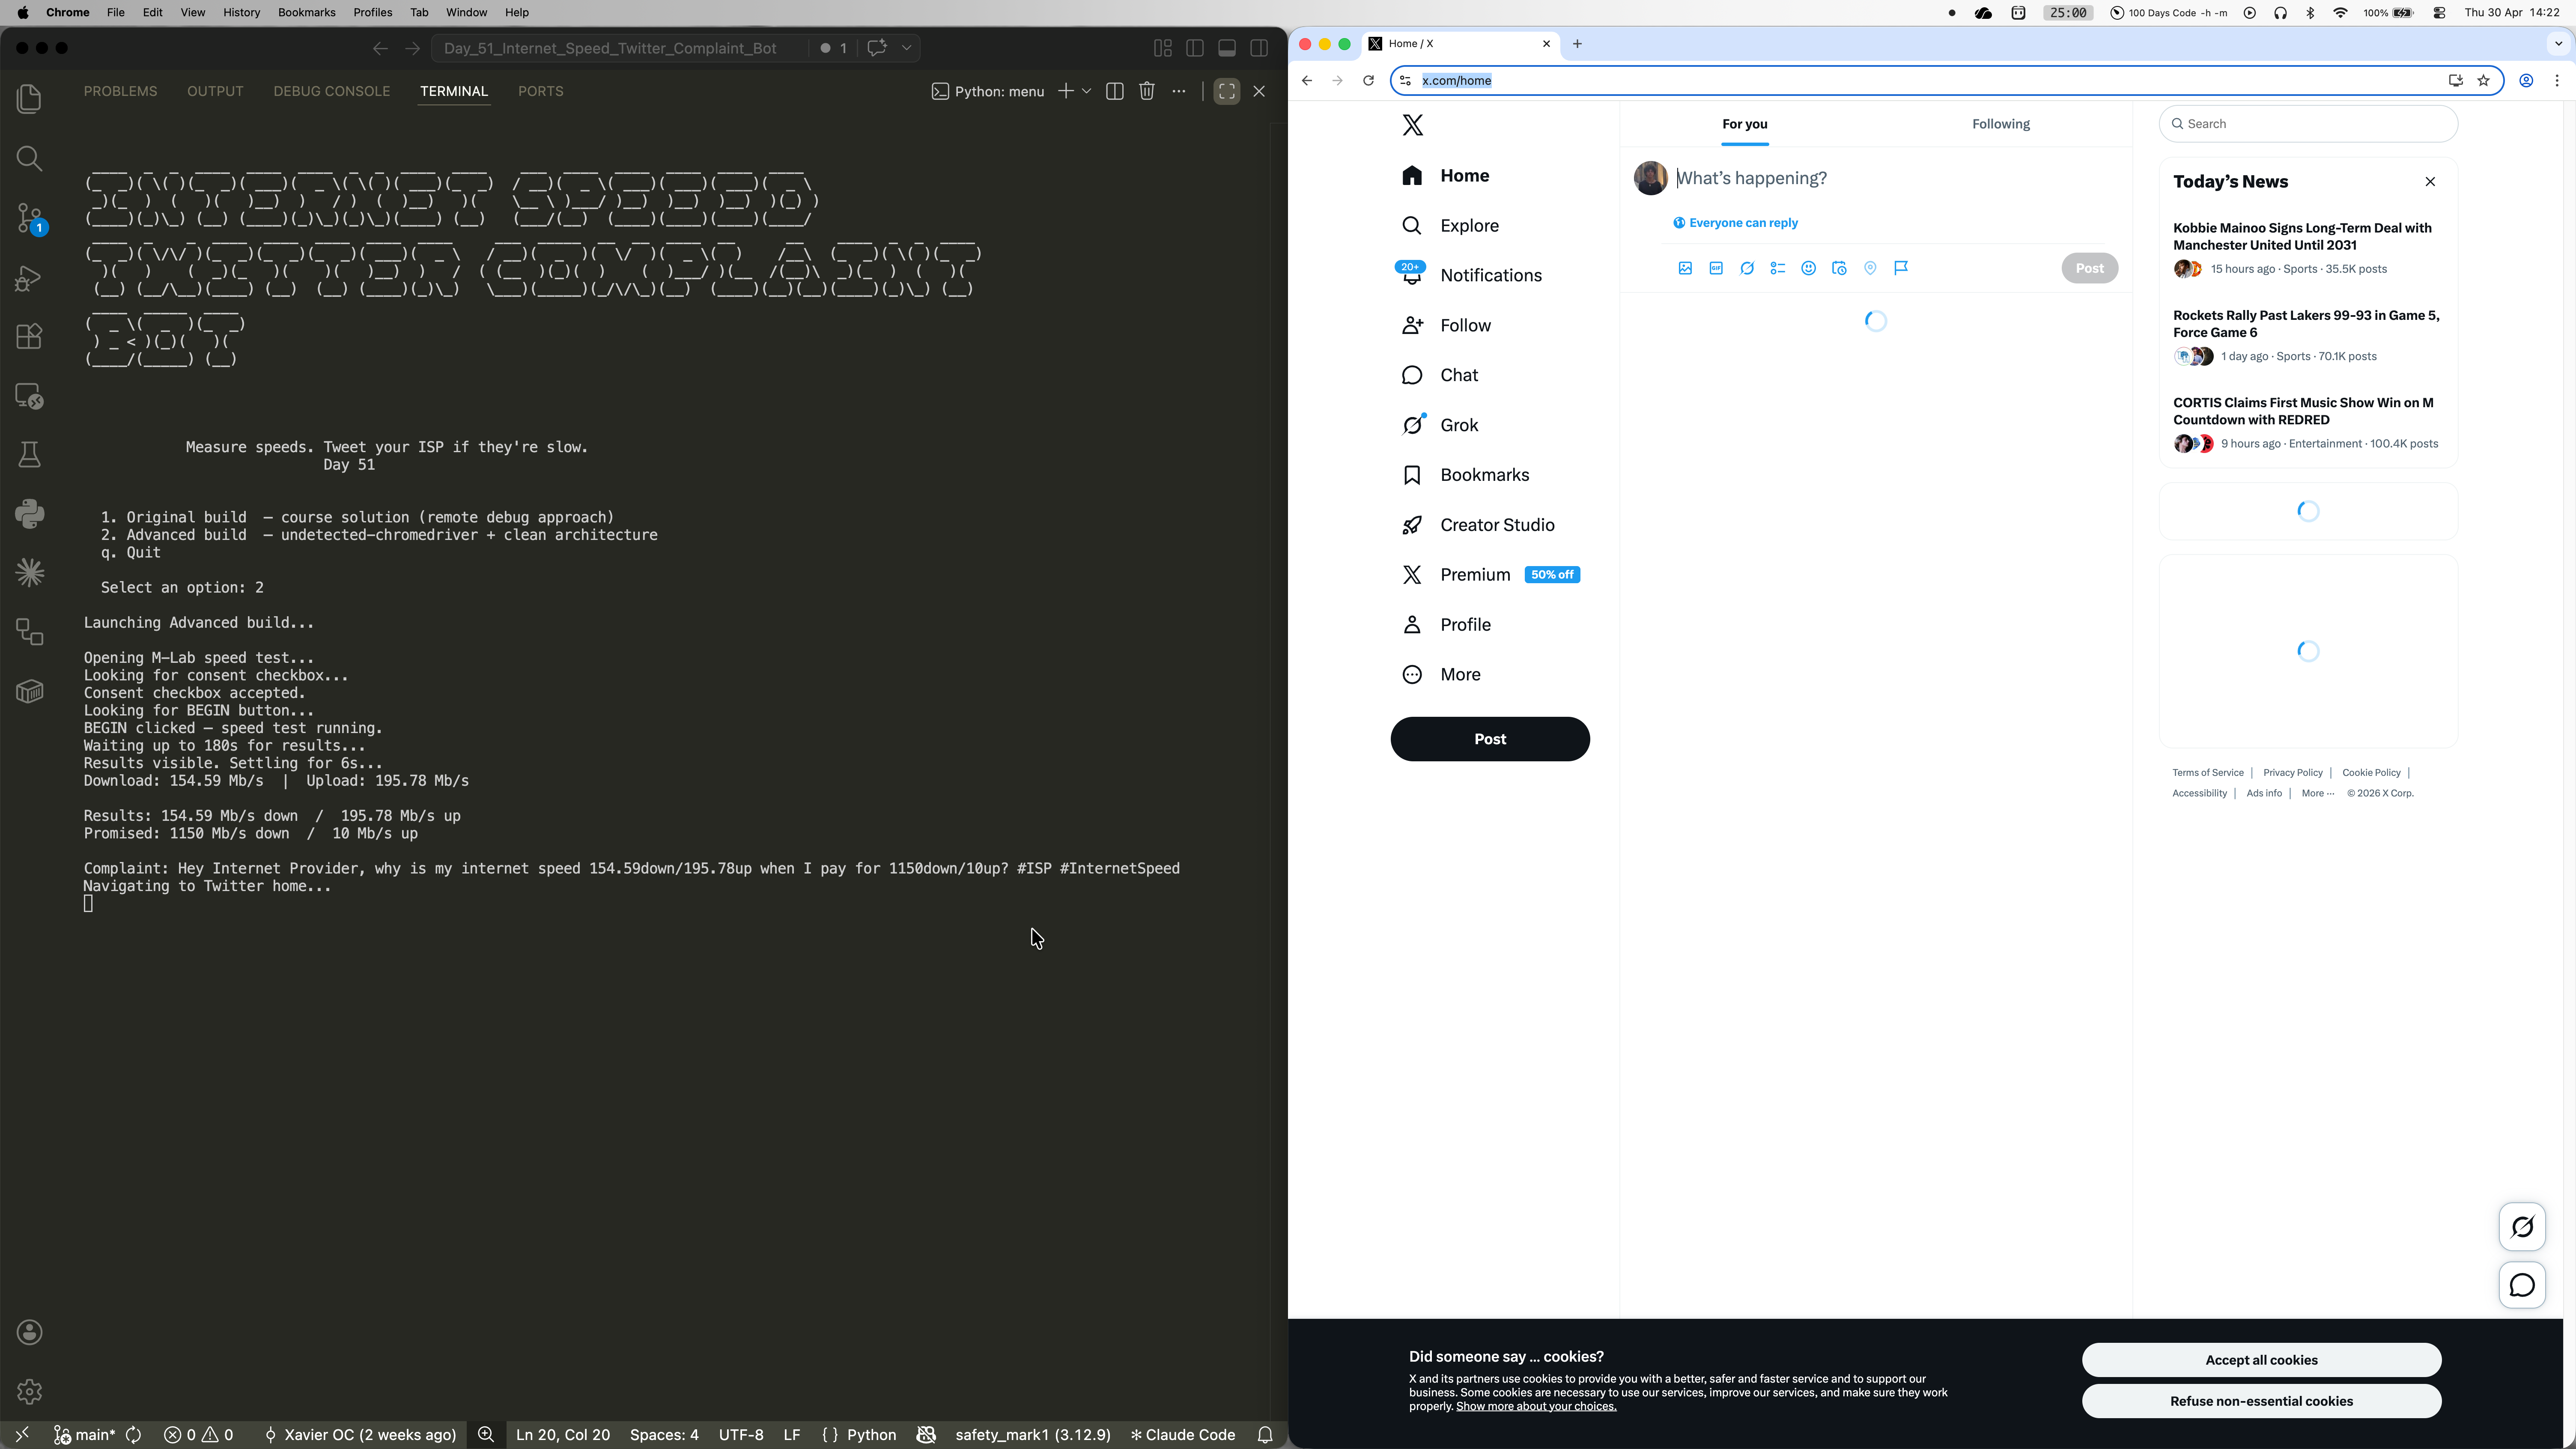Refuse non-essential cookies on X
The width and height of the screenshot is (2576, 1449).
click(x=2261, y=1401)
